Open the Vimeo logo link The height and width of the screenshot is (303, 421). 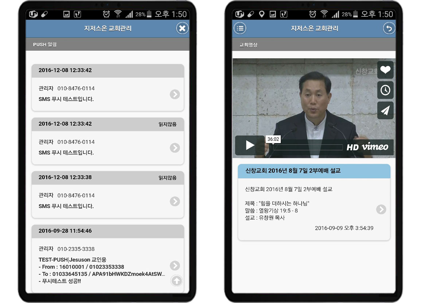pos(375,147)
